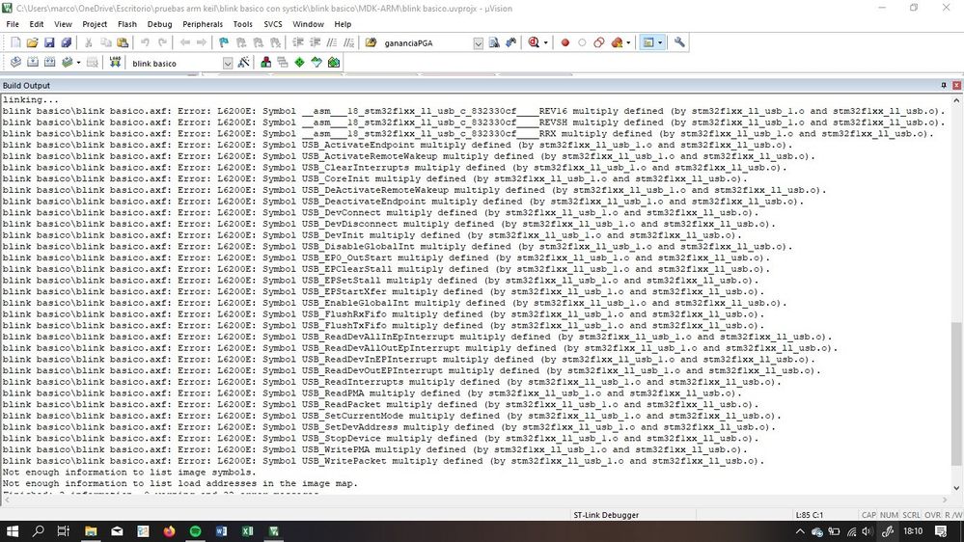Open Word from the taskbar
The height and width of the screenshot is (542, 964).
point(221,531)
